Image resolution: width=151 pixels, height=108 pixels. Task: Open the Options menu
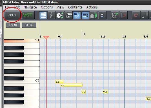(x=47, y=7)
